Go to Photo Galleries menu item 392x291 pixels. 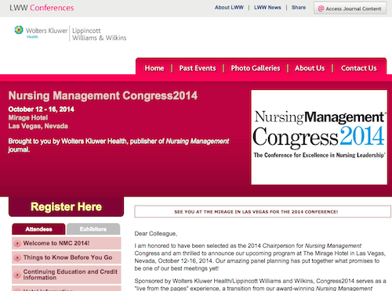[256, 68]
